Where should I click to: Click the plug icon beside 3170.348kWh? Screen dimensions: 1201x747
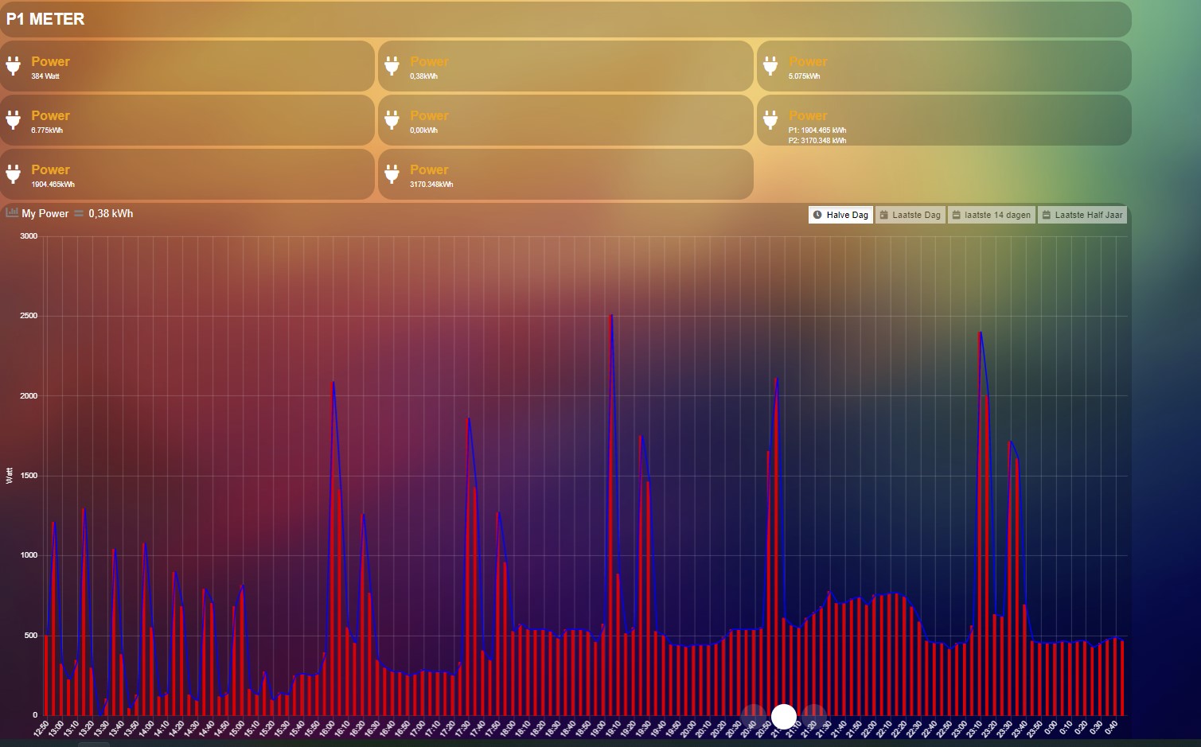pos(392,174)
